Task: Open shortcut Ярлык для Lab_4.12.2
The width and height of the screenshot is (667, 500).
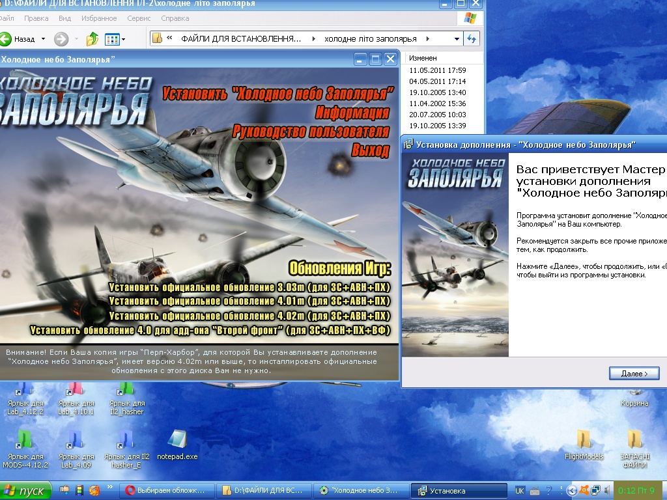Action: (25, 399)
